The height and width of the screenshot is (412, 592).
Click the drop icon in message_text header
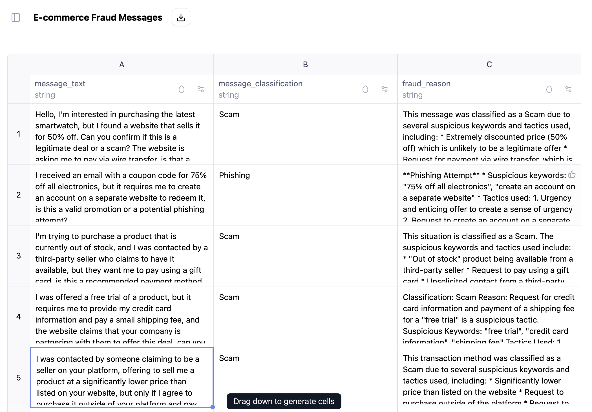182,89
